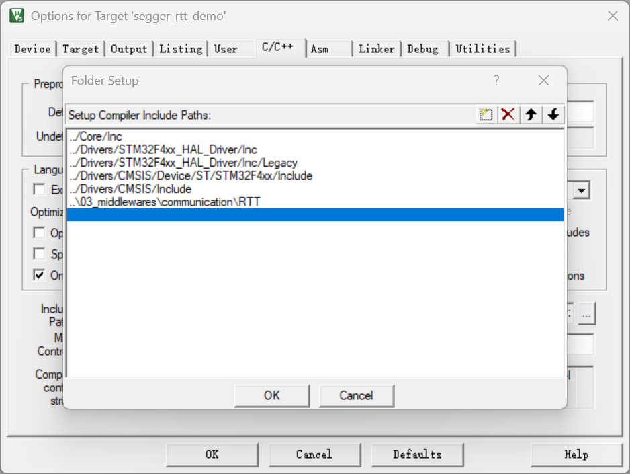
Task: Open the Linker tab
Action: 377,49
